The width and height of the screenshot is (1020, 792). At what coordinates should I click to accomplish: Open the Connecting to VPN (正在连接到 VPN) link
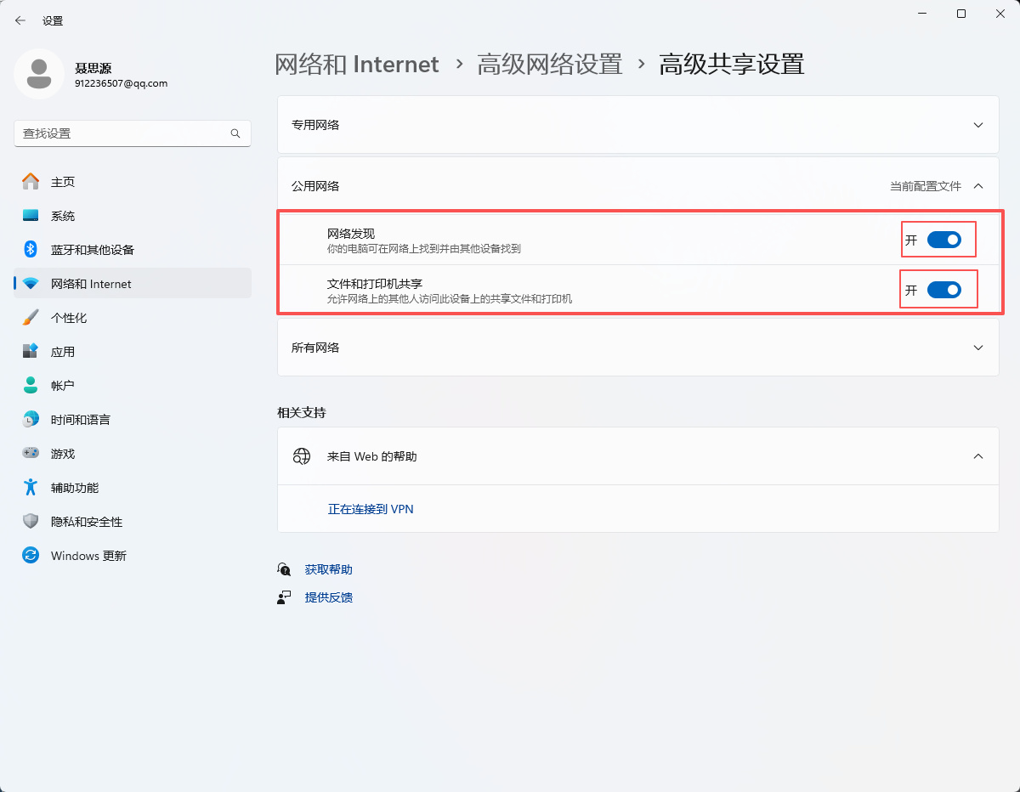(371, 509)
